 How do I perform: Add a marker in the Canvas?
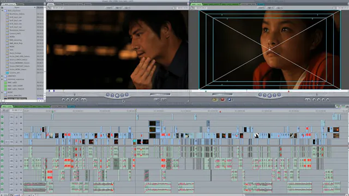pyautogui.click(x=314, y=100)
